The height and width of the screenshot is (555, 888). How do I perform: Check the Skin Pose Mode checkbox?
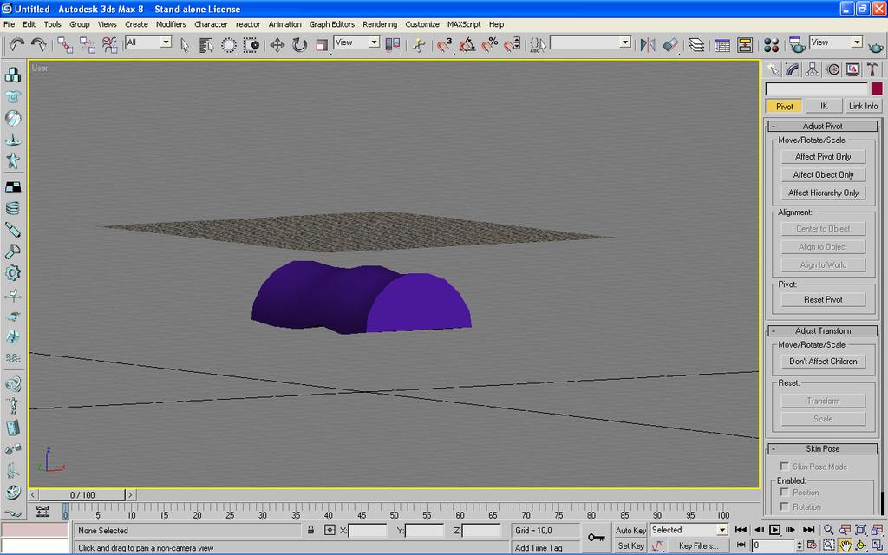[x=784, y=466]
